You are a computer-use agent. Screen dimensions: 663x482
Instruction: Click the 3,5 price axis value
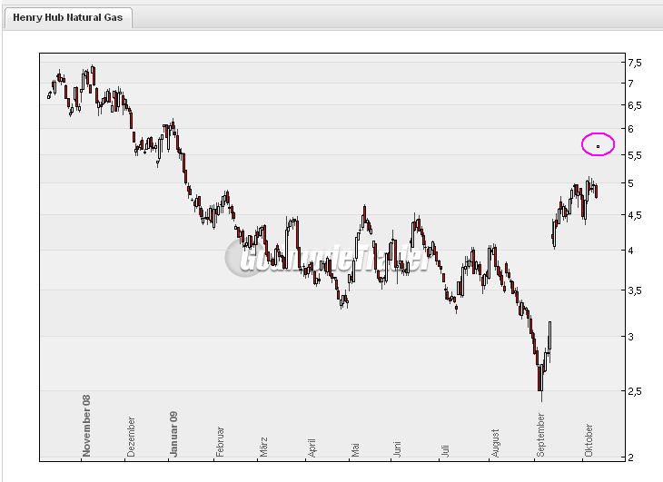click(635, 290)
